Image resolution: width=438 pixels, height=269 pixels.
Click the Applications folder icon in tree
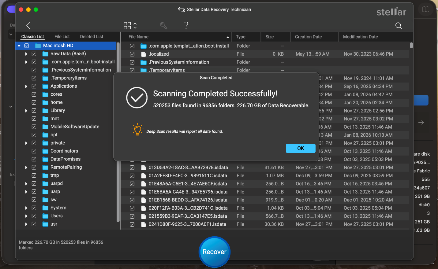coord(46,86)
